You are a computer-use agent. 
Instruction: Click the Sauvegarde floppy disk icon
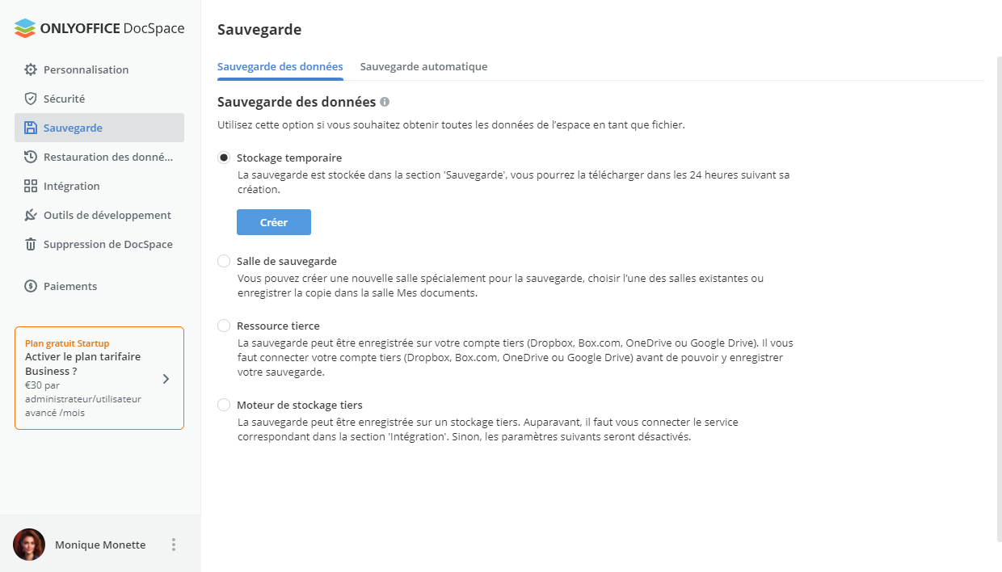(31, 128)
